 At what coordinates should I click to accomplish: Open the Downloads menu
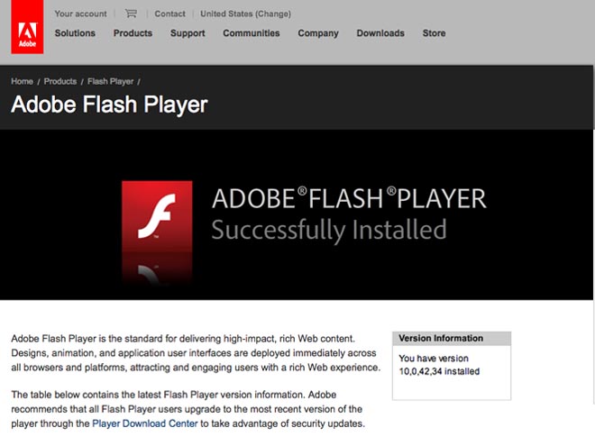[x=380, y=33]
